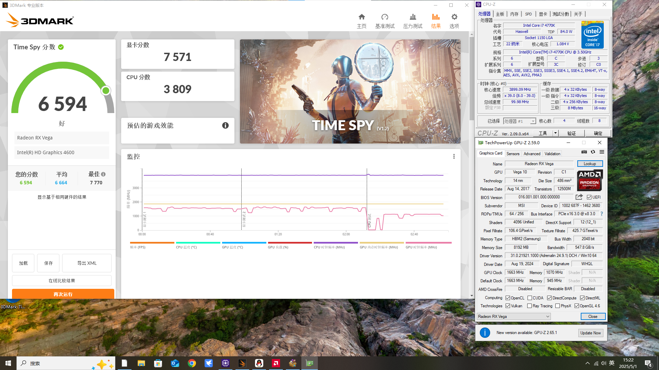Click GPU-Z Lookup button

(590, 164)
